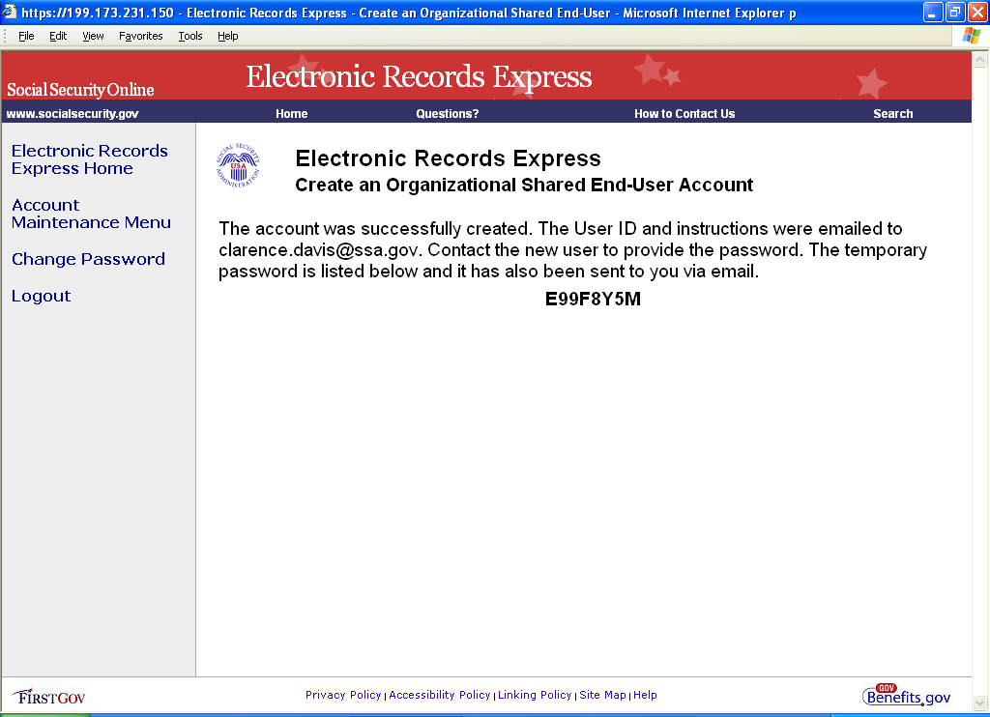990x717 pixels.
Task: Open How to Contact Us link
Action: (x=684, y=114)
